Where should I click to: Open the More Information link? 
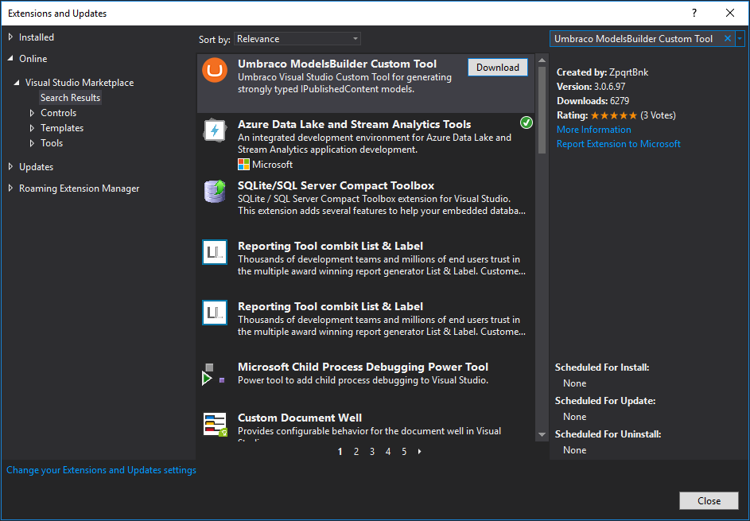click(x=593, y=130)
